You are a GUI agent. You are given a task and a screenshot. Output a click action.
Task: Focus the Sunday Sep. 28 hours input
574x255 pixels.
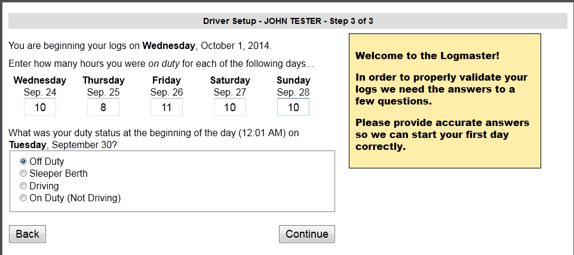tap(293, 107)
